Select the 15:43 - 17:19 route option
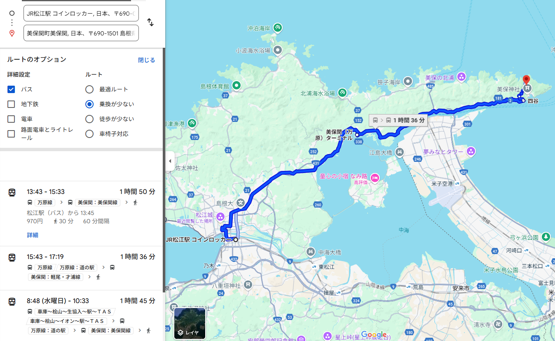Image resolution: width=555 pixels, height=341 pixels. [82, 268]
